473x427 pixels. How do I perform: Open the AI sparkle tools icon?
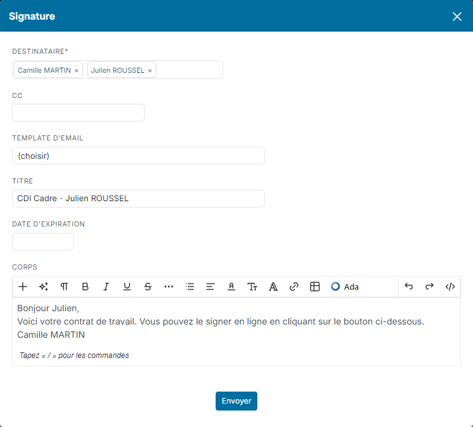point(44,287)
